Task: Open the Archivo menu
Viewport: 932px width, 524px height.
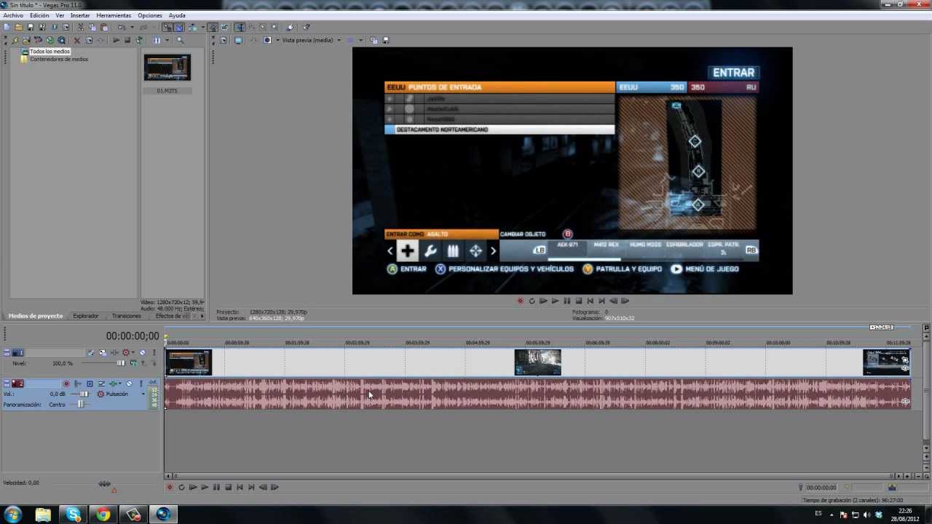Action: (x=13, y=15)
